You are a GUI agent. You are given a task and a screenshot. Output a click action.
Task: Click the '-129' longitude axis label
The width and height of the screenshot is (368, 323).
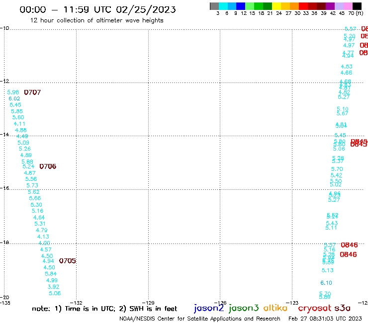148,303
